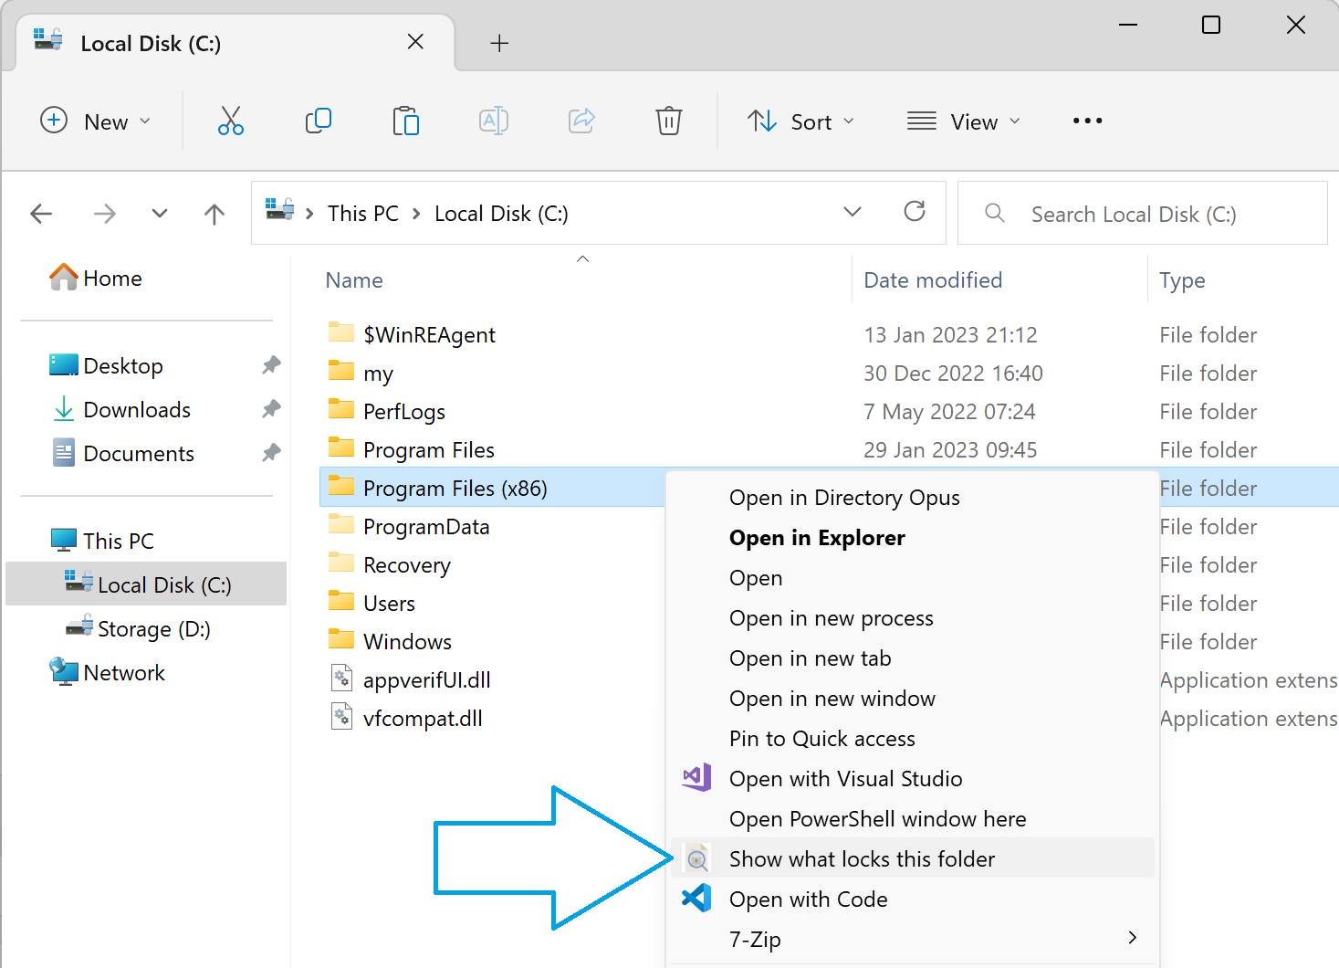Go up one folder level
Image resolution: width=1339 pixels, height=968 pixels.
click(214, 214)
